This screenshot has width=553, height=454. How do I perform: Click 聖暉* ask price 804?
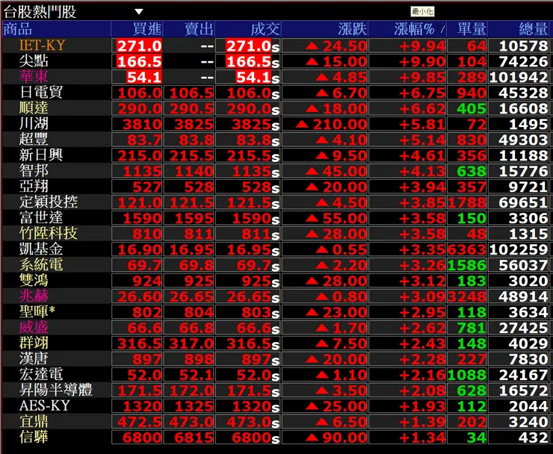click(x=199, y=312)
